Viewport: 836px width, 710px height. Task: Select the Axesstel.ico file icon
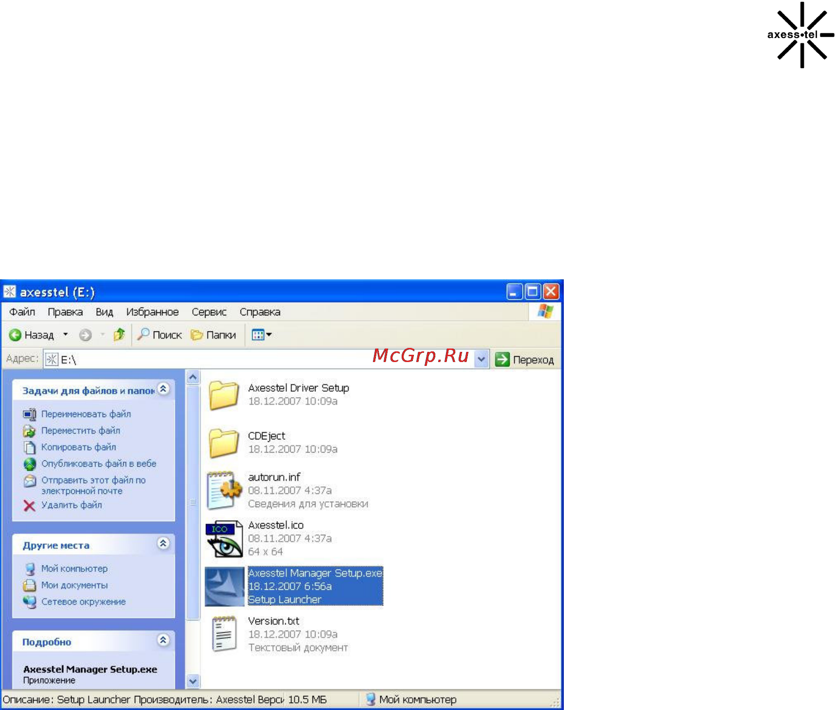pos(224,538)
